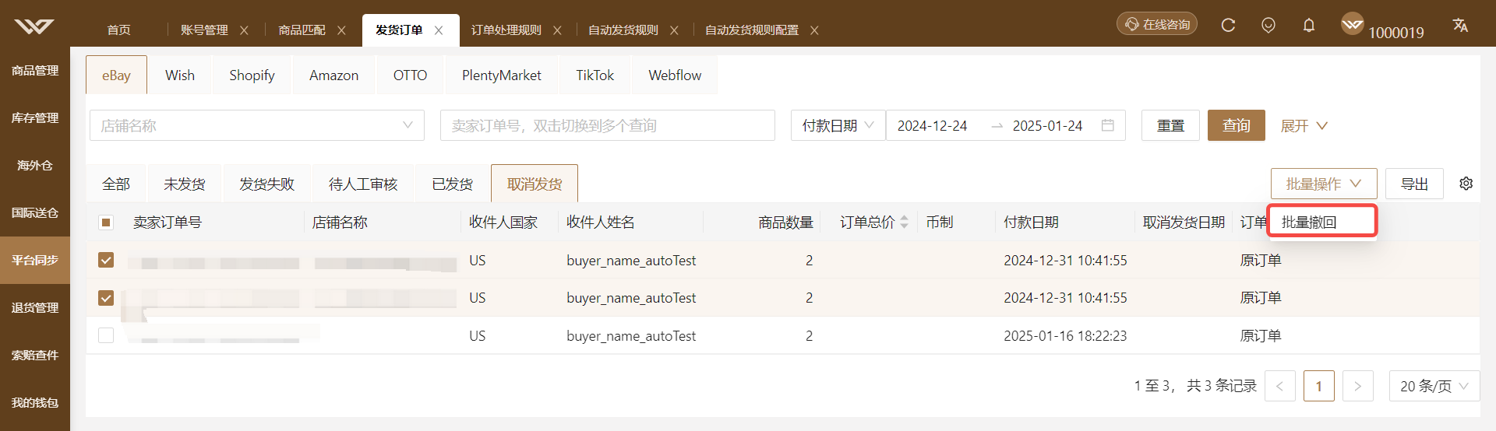
Task: Open the notifications bell
Action: point(1309,25)
